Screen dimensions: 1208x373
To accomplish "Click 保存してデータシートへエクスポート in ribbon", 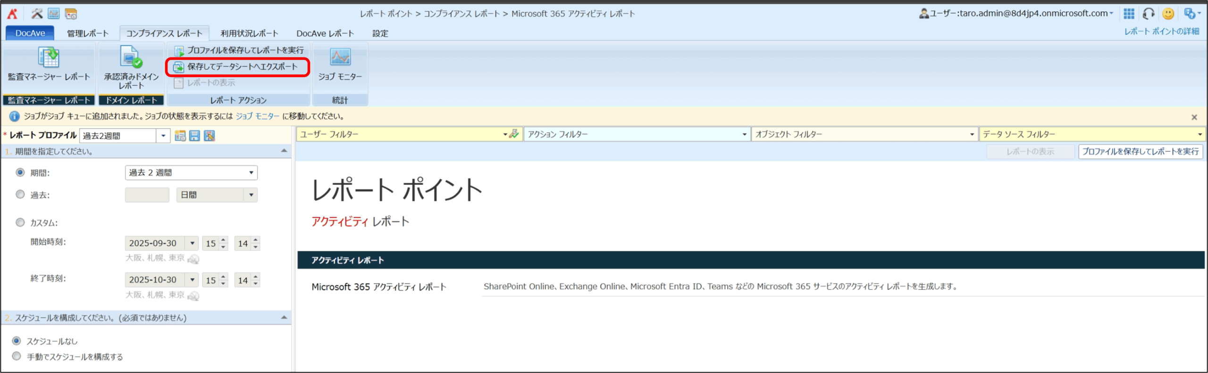I will tap(237, 67).
